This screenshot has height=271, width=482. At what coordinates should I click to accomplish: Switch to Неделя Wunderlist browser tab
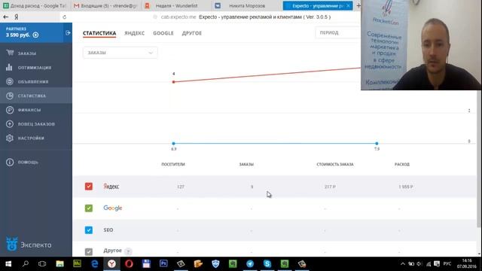point(175,5)
